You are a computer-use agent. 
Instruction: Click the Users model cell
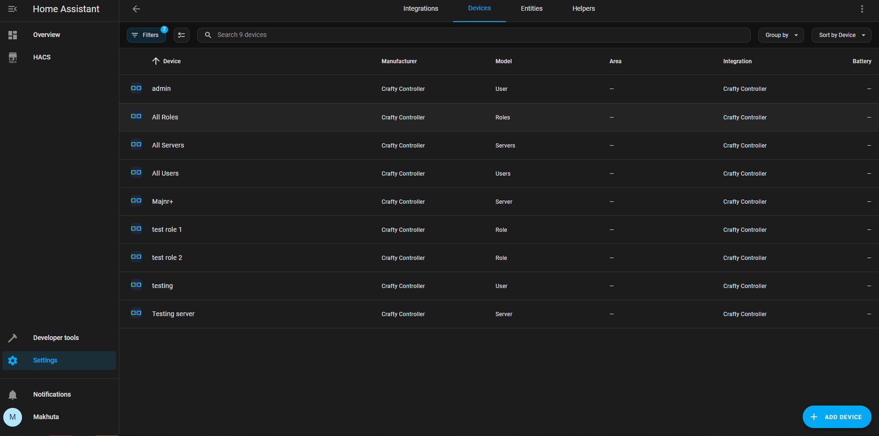tap(503, 174)
